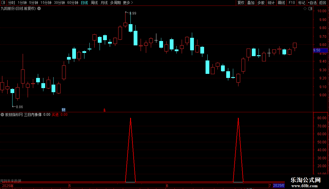Toggle the side panel icon at chart top-right
This screenshot has width=329, height=189.
pos(310,9)
